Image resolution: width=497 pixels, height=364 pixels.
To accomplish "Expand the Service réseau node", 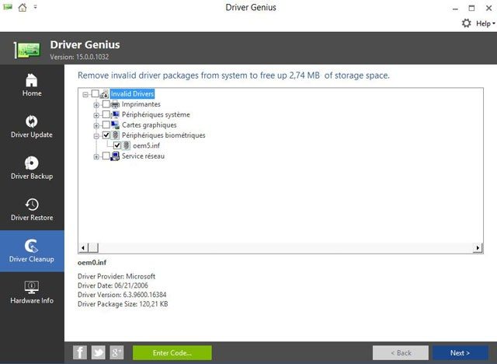I will 96,157.
